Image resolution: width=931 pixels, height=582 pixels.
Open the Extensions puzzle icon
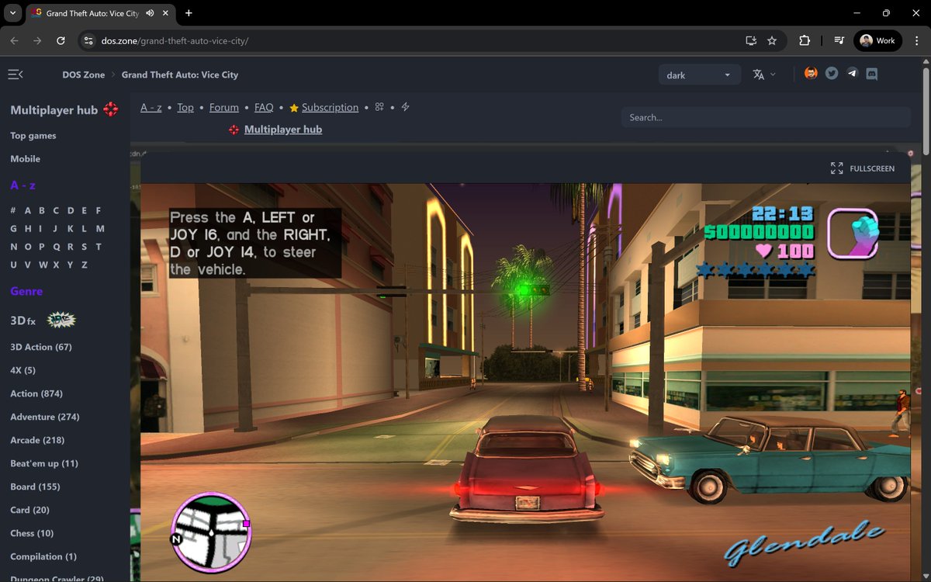pos(805,40)
